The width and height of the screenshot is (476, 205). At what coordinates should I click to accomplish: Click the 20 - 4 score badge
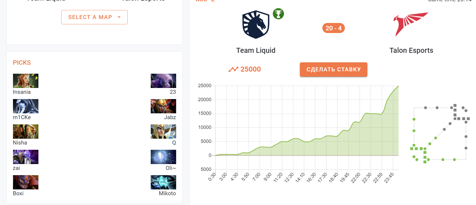(333, 28)
